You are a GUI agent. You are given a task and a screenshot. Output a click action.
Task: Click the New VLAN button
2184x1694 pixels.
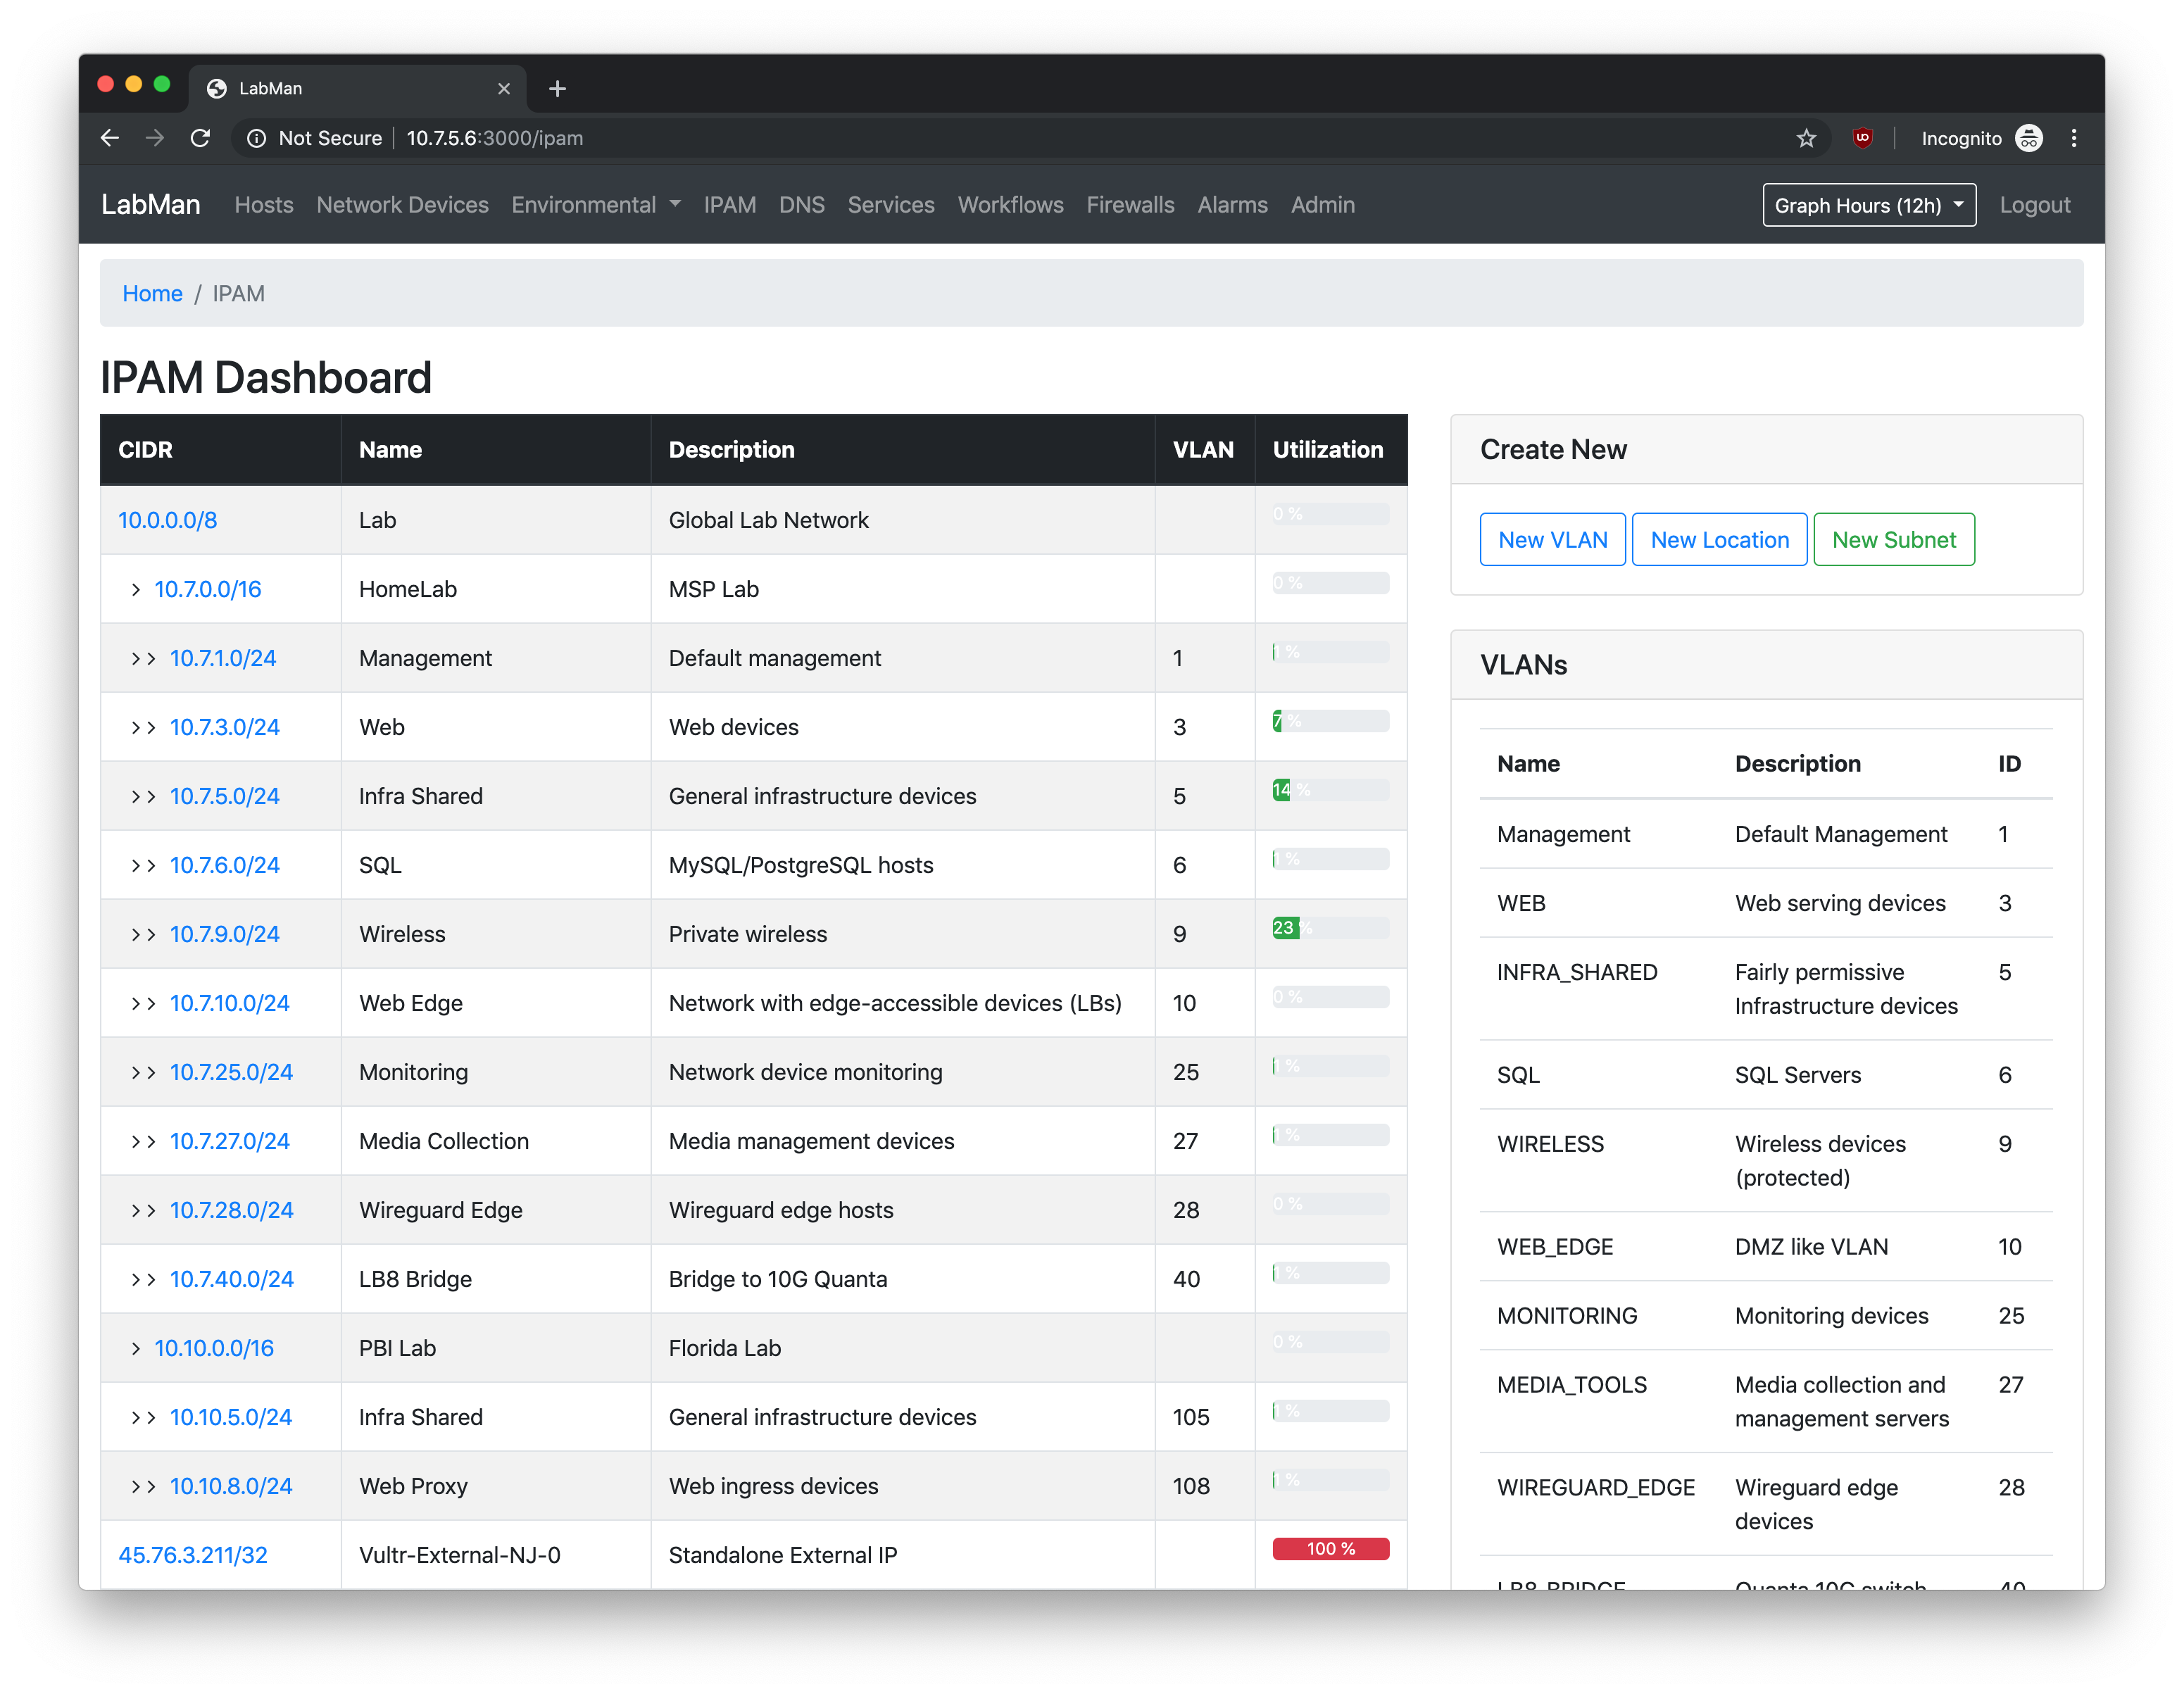[1552, 540]
